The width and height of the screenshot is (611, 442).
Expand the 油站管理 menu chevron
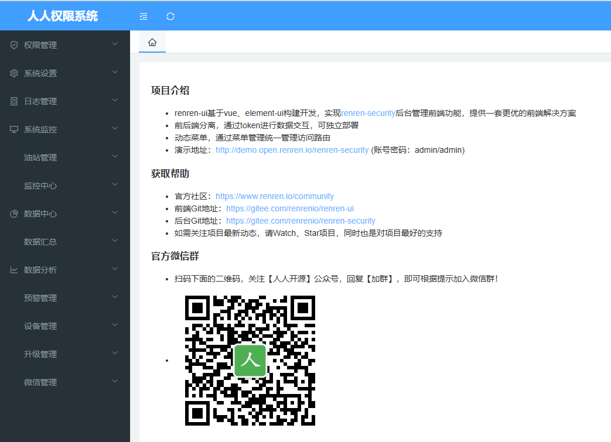tap(115, 156)
